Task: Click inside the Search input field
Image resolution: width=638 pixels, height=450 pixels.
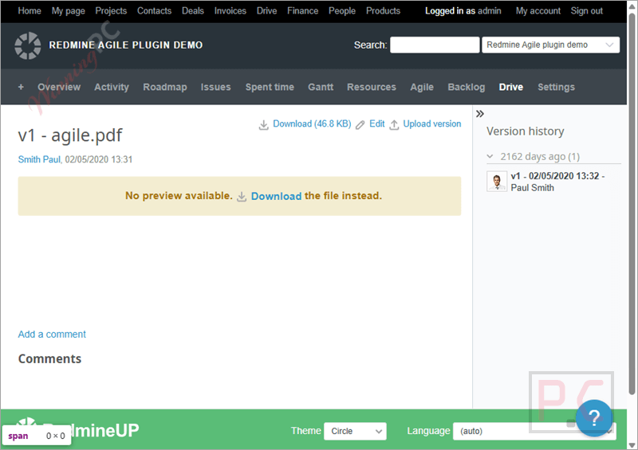Action: tap(435, 45)
